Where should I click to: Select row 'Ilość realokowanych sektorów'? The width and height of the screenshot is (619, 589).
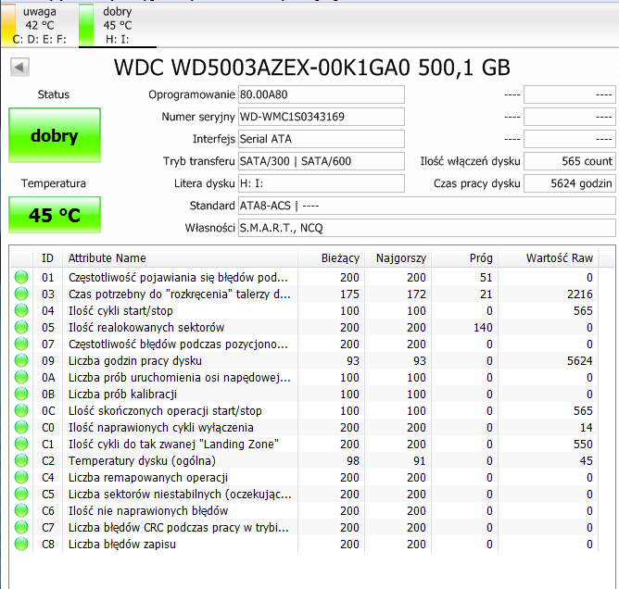[304, 327]
